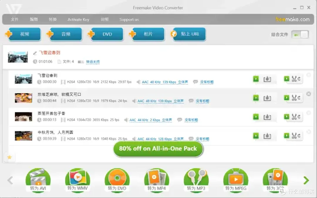Open the 说明 menu
Viewport: 317px width, 198px height.
coord(104,19)
